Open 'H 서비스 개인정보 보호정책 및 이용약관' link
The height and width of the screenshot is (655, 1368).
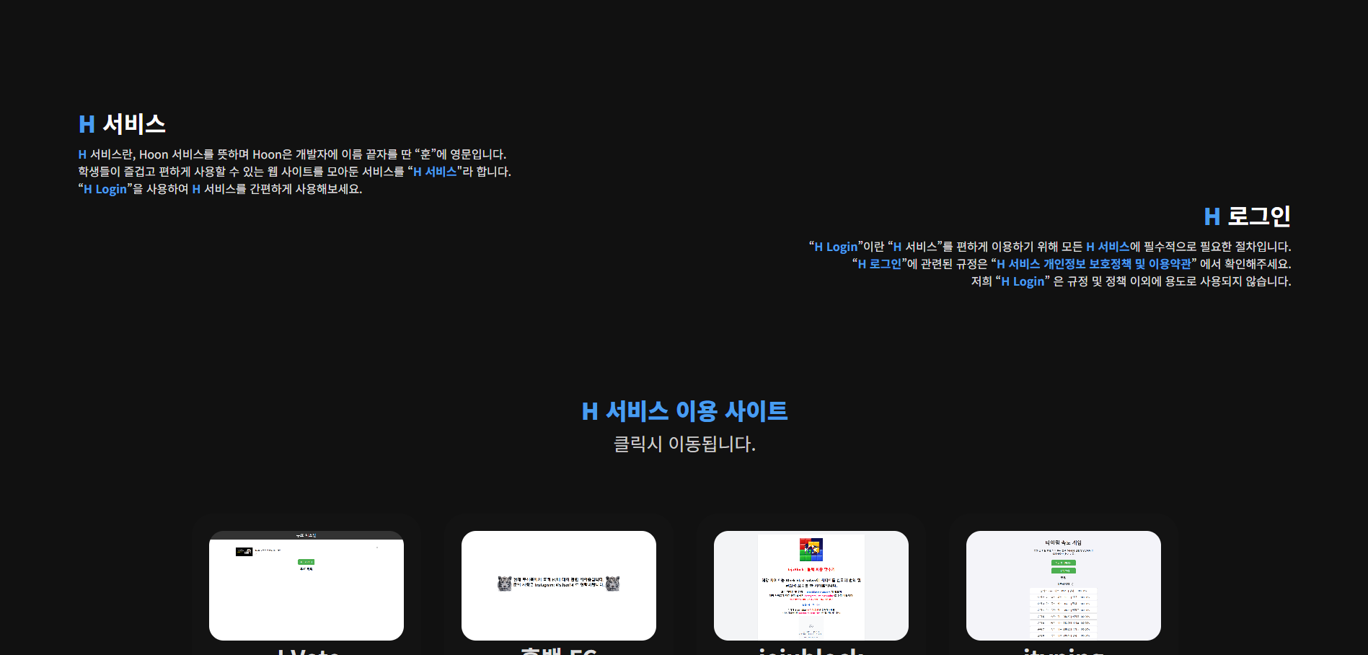pyautogui.click(x=1093, y=264)
